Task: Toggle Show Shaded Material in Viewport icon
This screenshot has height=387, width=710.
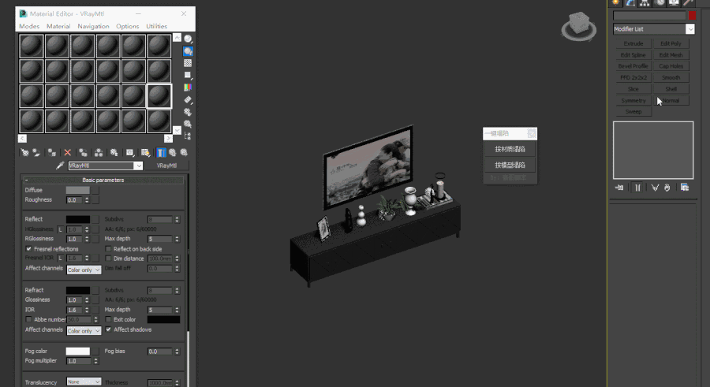Action: click(x=145, y=153)
